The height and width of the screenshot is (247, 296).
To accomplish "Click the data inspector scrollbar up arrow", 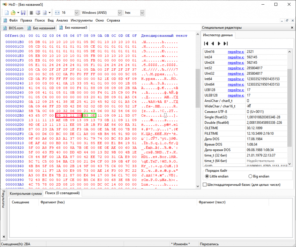I will pyautogui.click(x=290, y=52).
